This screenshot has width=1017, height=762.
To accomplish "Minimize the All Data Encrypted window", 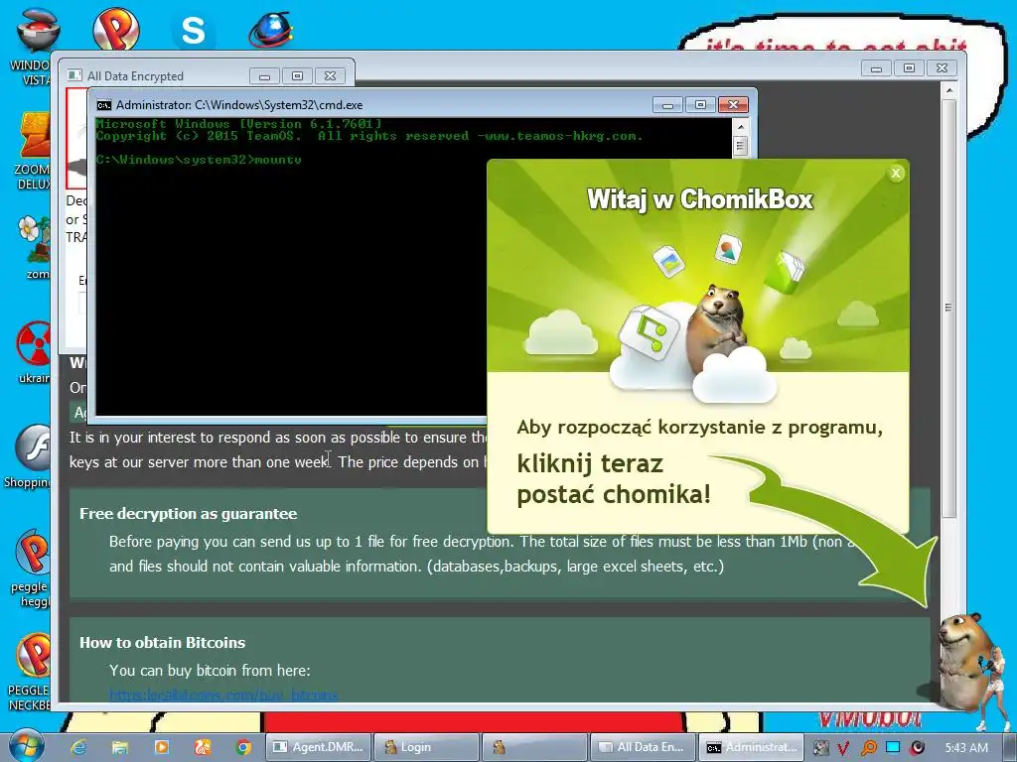I will (x=264, y=76).
